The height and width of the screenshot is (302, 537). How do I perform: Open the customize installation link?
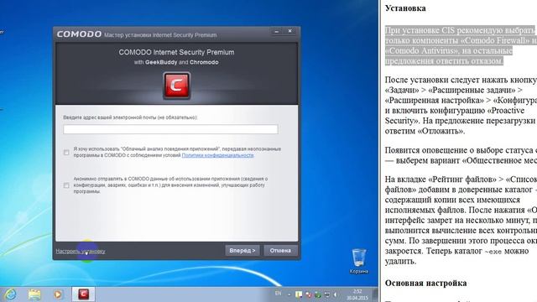click(81, 251)
